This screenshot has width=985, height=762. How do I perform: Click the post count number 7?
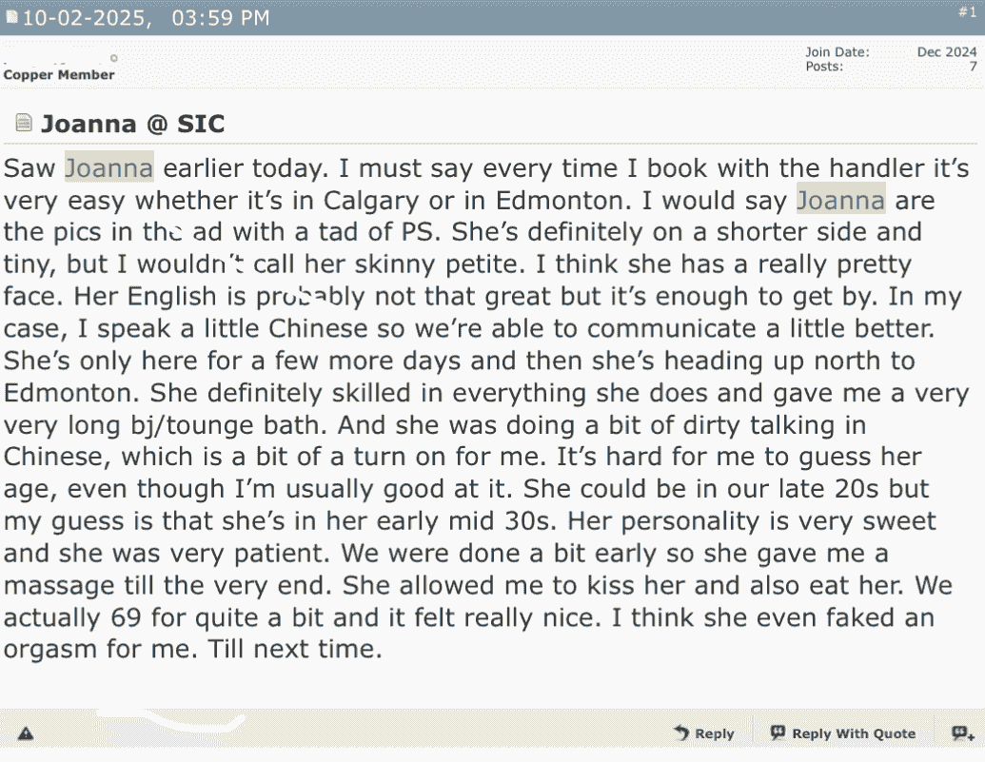point(973,67)
